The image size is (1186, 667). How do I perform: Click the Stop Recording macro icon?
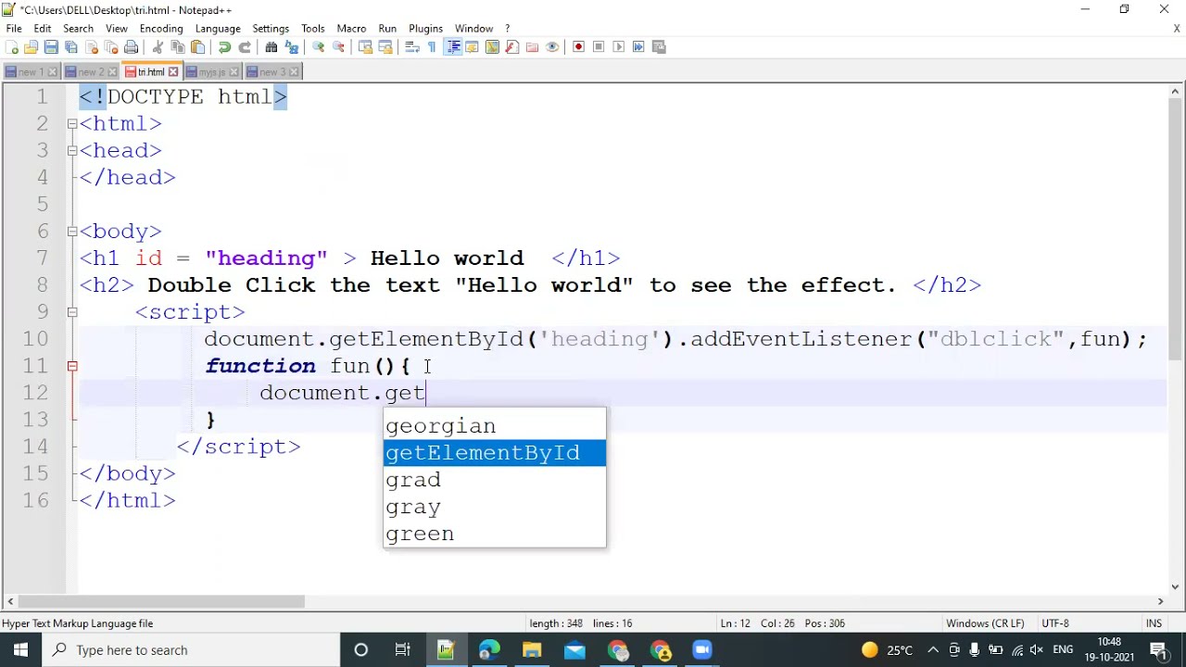tap(599, 47)
